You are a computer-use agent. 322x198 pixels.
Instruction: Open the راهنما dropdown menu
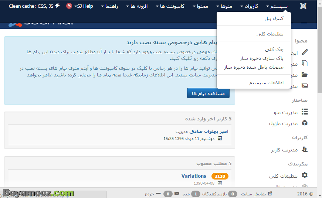click(x=109, y=6)
